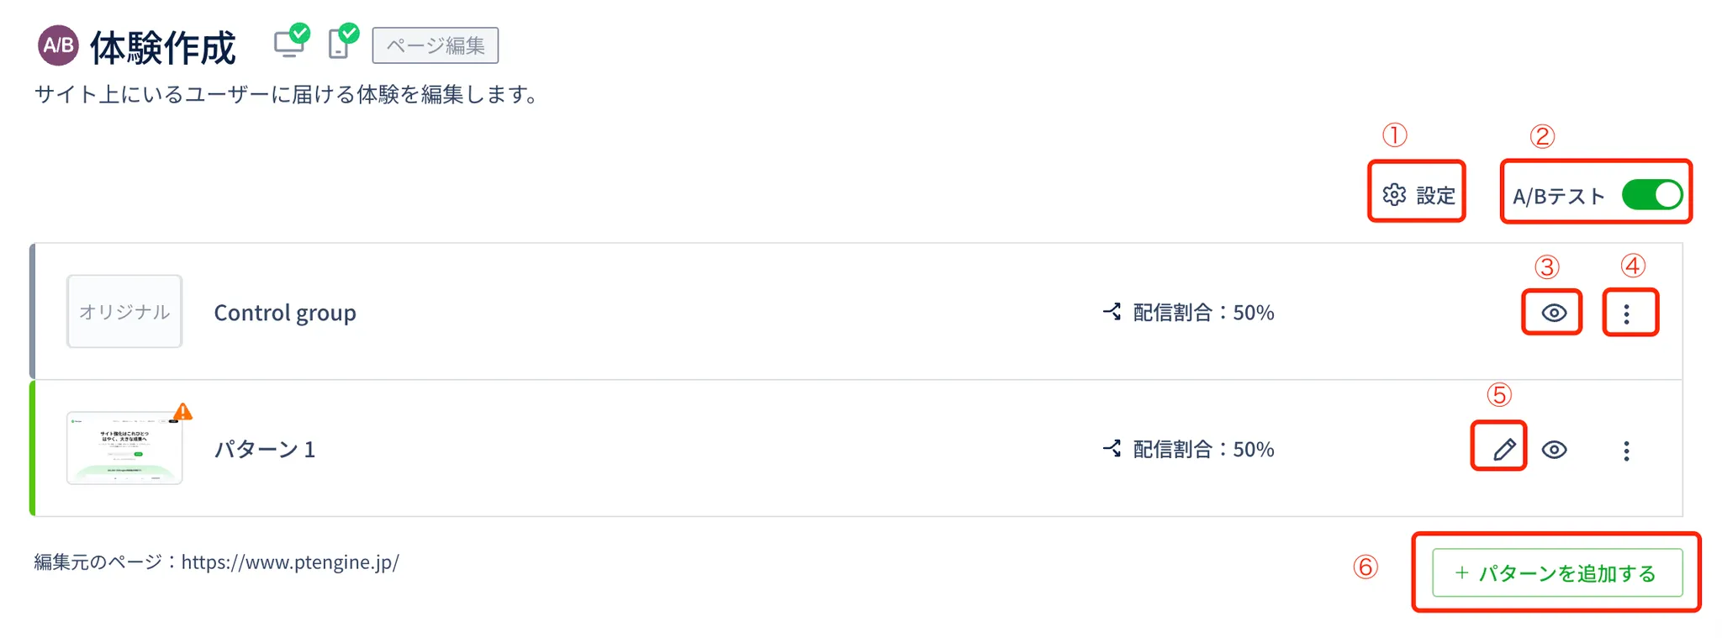
Task: Open the パターン 1 thumbnail
Action: [124, 448]
